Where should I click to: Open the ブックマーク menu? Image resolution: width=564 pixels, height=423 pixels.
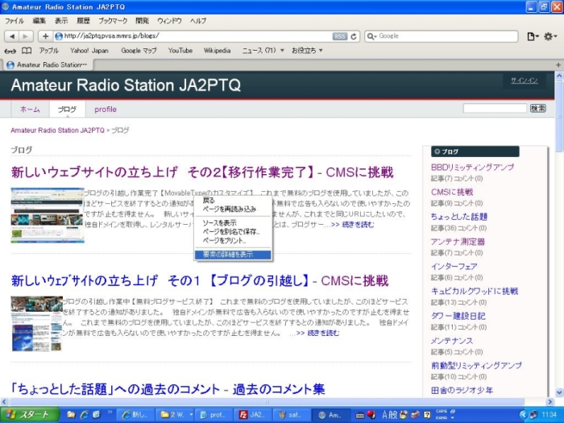coord(113,21)
